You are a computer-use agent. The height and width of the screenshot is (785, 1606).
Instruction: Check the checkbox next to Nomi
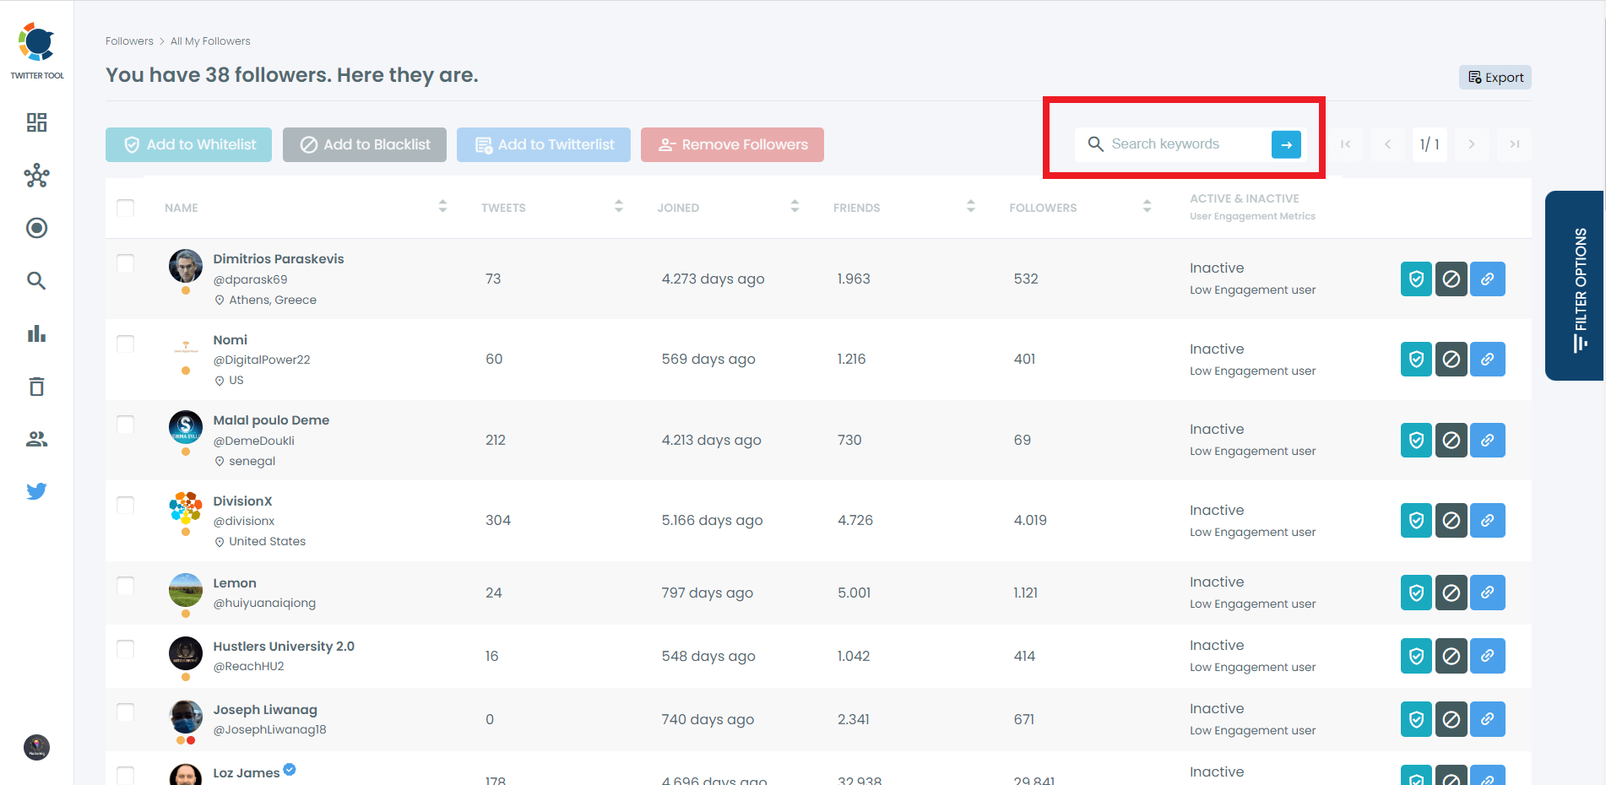click(x=125, y=344)
